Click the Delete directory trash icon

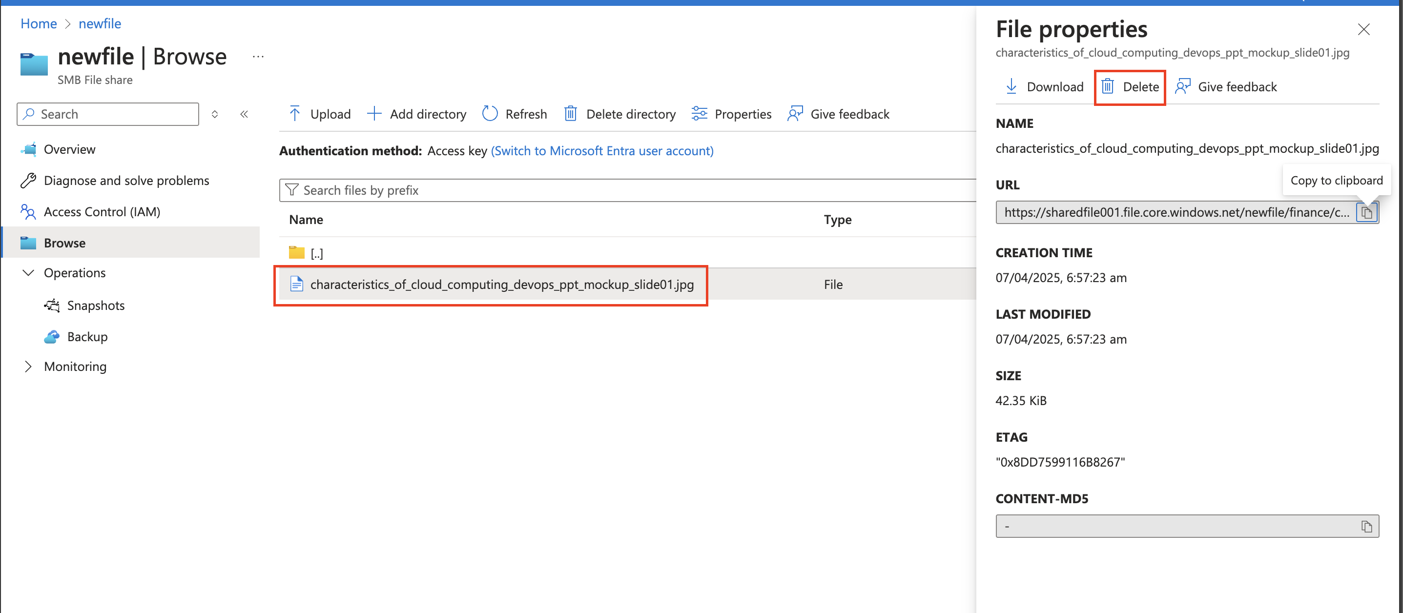point(570,114)
